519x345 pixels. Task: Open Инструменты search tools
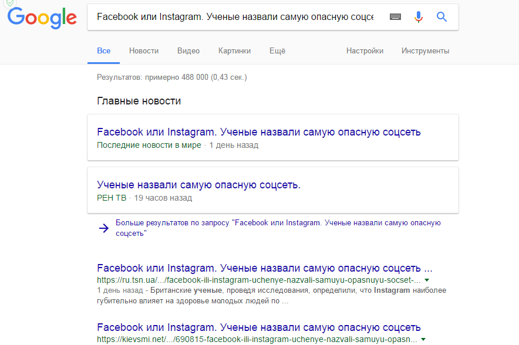[425, 51]
